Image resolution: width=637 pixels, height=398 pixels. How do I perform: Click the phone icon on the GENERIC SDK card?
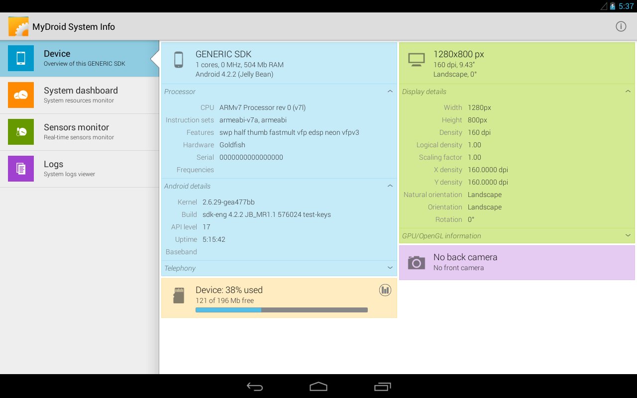click(x=178, y=60)
